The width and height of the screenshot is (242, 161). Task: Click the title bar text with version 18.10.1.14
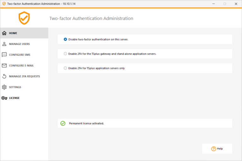tap(41, 4)
